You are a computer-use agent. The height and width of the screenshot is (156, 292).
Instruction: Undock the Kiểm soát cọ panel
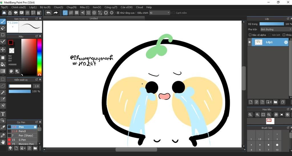[36, 79]
